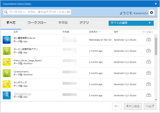Image resolution: width=160 pixels, height=113 pixels.
Task: Switch to the すべて tab
Action: [x=11, y=23]
